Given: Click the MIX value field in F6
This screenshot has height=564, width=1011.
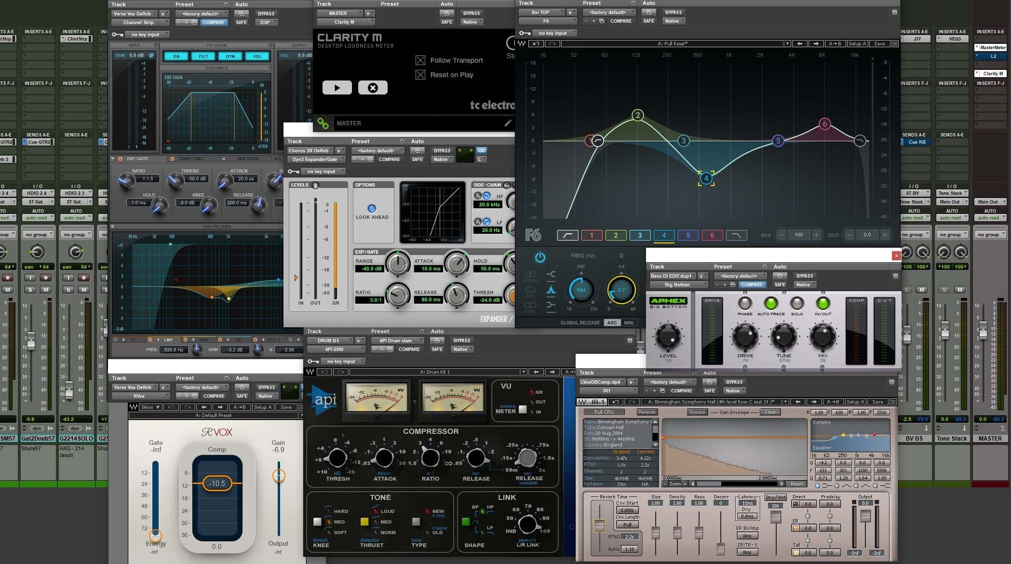Looking at the screenshot, I should click(798, 235).
